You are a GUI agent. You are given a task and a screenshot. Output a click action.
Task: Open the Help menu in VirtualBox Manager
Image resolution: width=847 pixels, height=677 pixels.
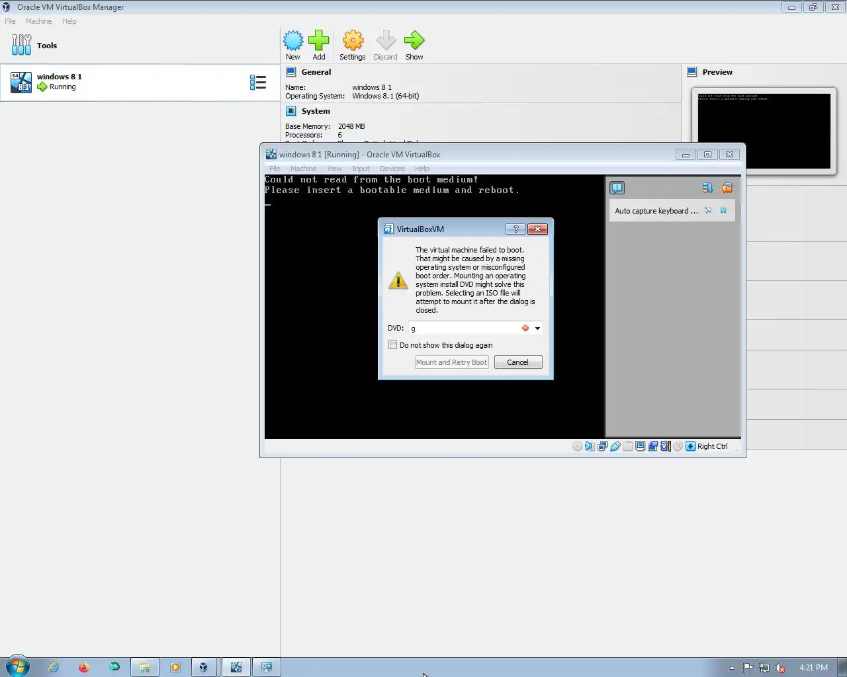[x=69, y=21]
